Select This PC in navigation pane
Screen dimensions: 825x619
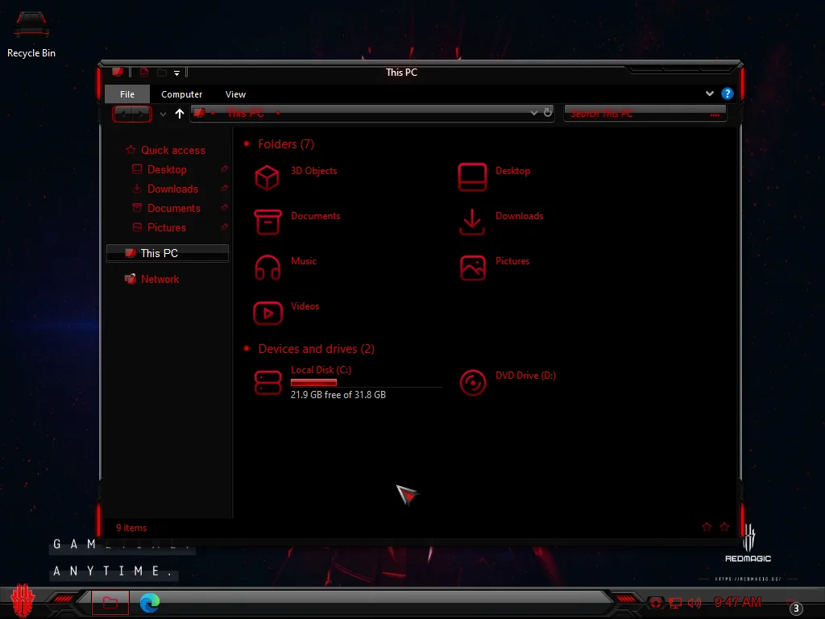pyautogui.click(x=168, y=253)
